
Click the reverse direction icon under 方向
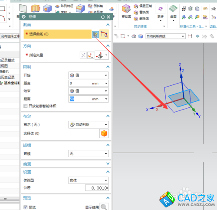point(83,55)
